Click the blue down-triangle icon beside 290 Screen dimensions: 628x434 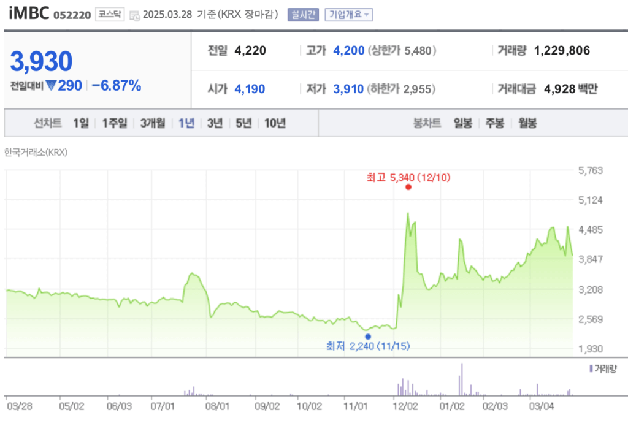(51, 86)
